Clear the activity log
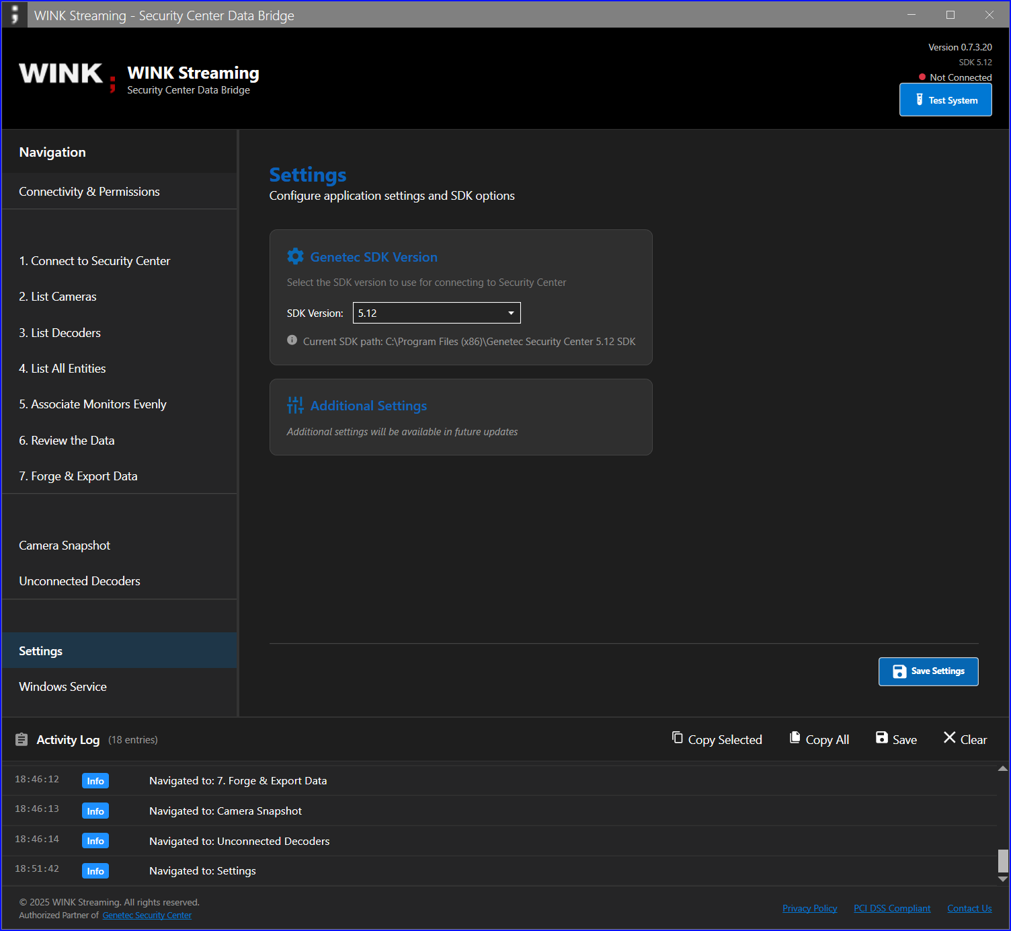 (965, 739)
